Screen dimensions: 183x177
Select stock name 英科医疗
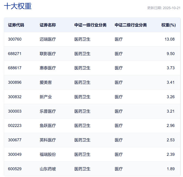tap(48, 140)
